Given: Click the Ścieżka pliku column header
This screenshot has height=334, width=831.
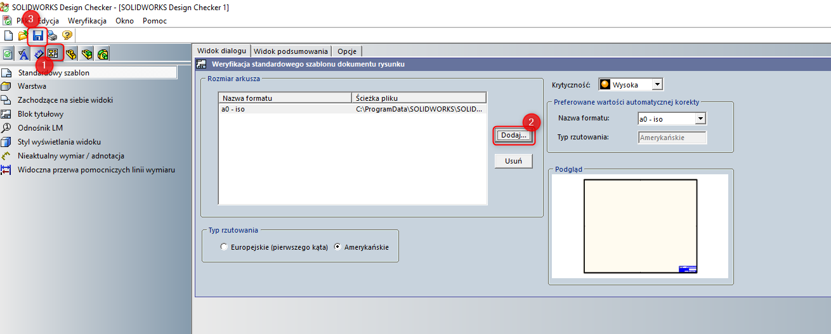Looking at the screenshot, I should 419,98.
